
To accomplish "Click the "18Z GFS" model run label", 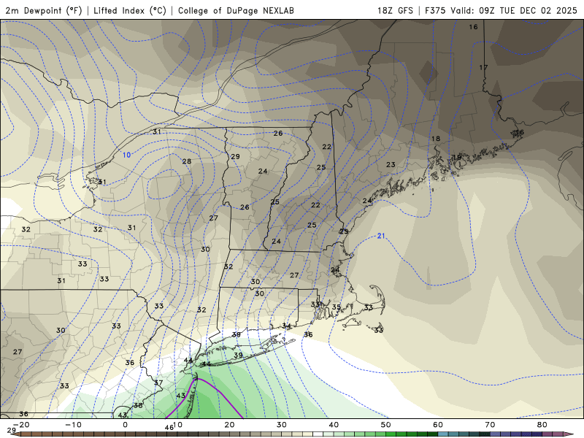I will (x=395, y=10).
